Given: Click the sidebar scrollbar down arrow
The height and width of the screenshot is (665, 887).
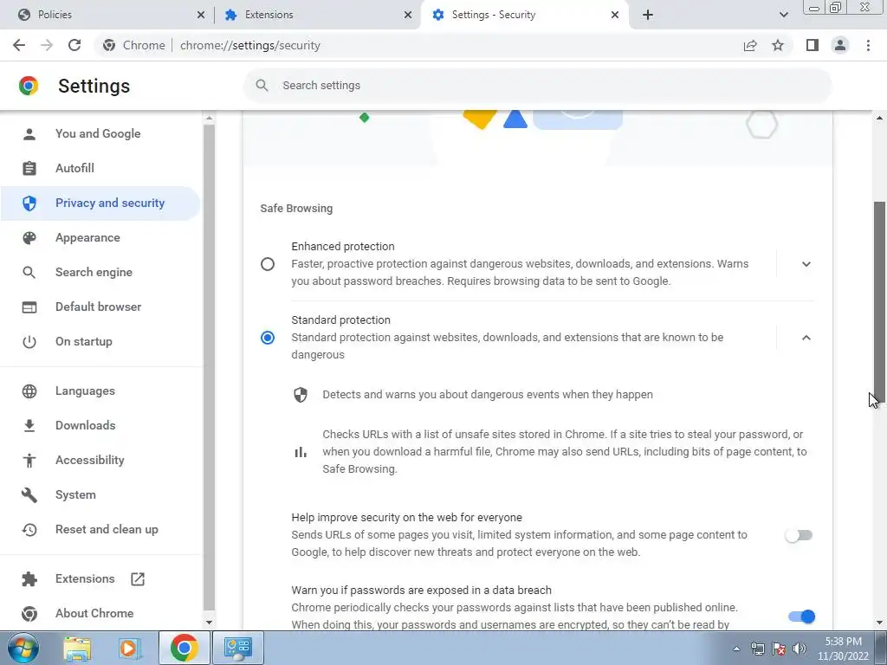Looking at the screenshot, I should click(209, 623).
